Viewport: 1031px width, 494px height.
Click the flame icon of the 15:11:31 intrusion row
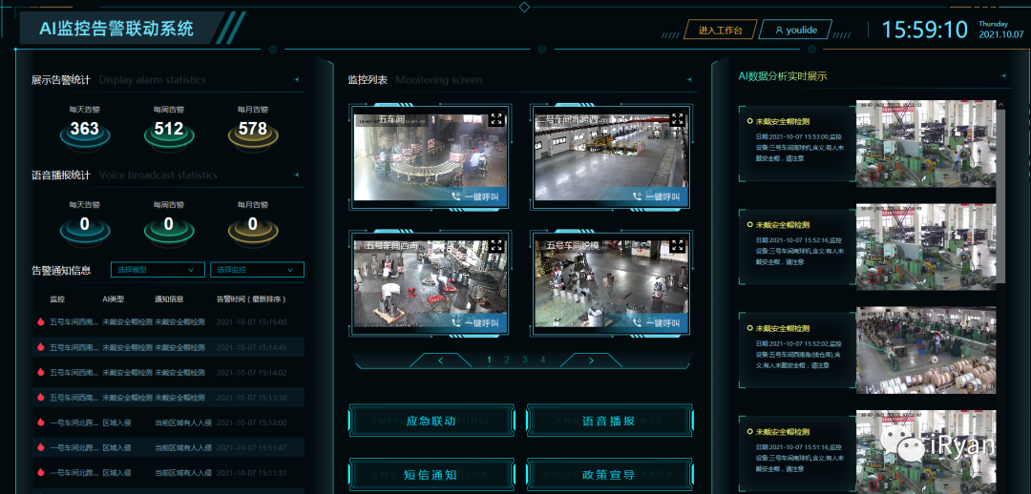tap(40, 472)
